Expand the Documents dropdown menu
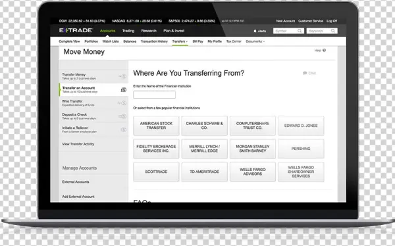 255,41
